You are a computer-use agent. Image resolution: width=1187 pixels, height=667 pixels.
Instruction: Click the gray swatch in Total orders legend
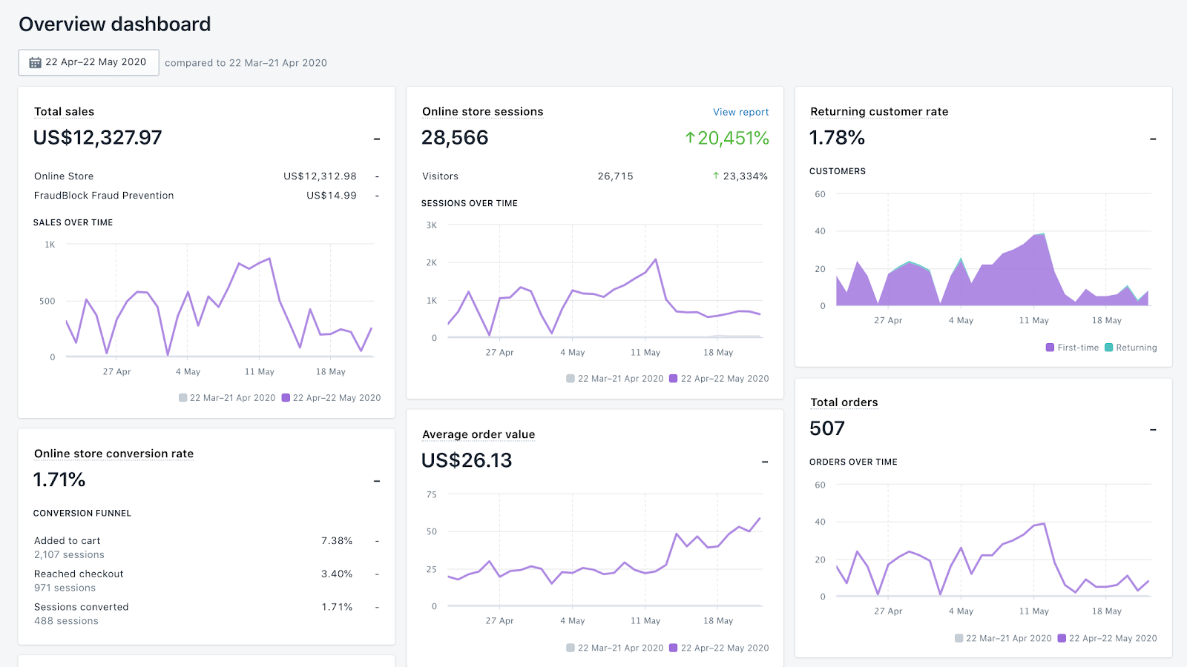[x=959, y=638]
